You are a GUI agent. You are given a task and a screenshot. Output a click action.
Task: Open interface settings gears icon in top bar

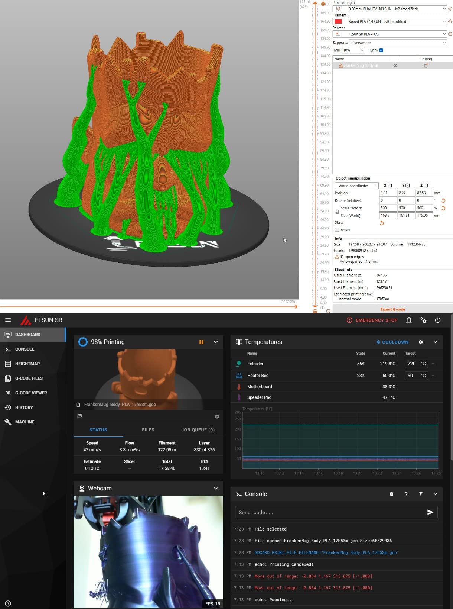pos(423,320)
